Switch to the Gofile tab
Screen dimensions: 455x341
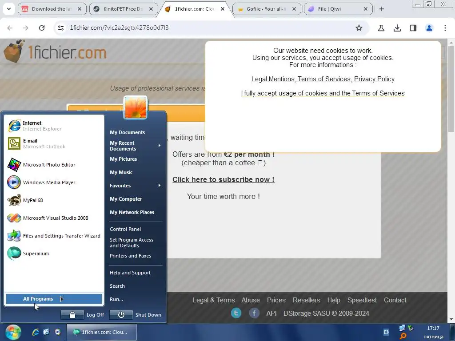[x=266, y=9]
